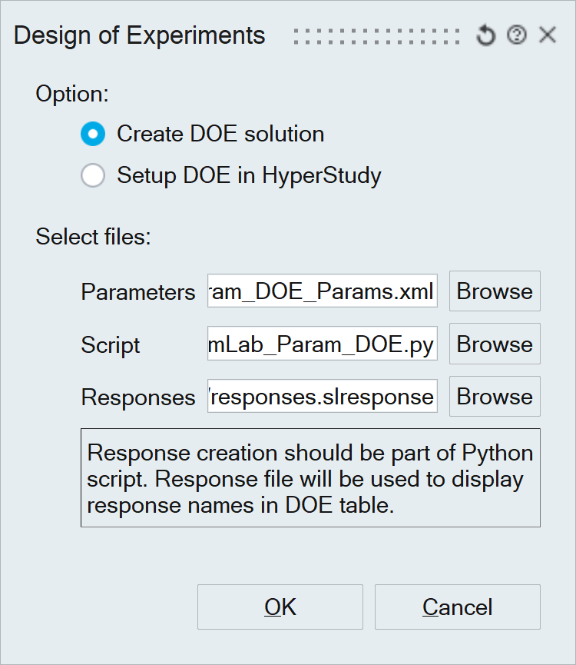Browse for the Responses file
576x665 pixels.
[495, 397]
